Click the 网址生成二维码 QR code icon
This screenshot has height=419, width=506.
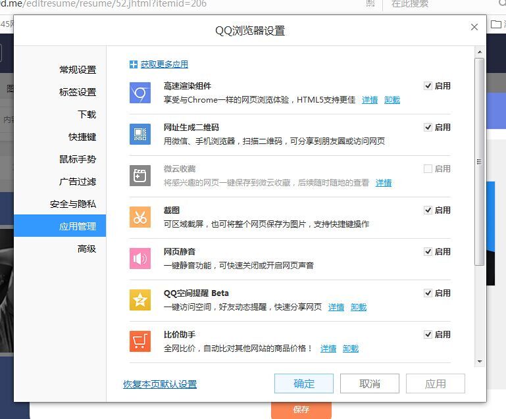pyautogui.click(x=140, y=134)
